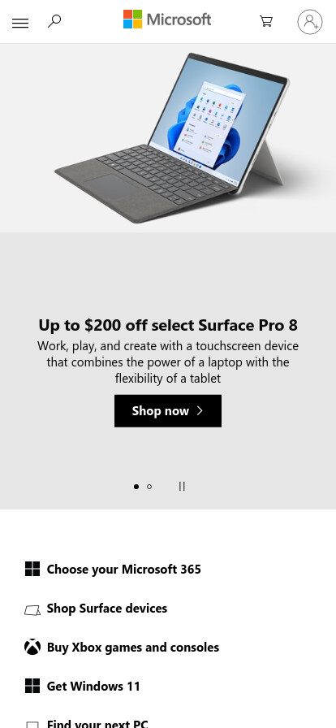Open Get Windows 11 link
Screen dimensions: 336x728
coord(93,687)
